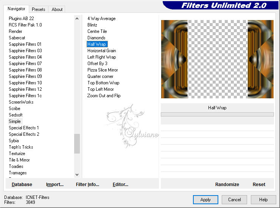280x208 pixels.
Task: Select the 4 Way Average filter
Action: (101, 19)
